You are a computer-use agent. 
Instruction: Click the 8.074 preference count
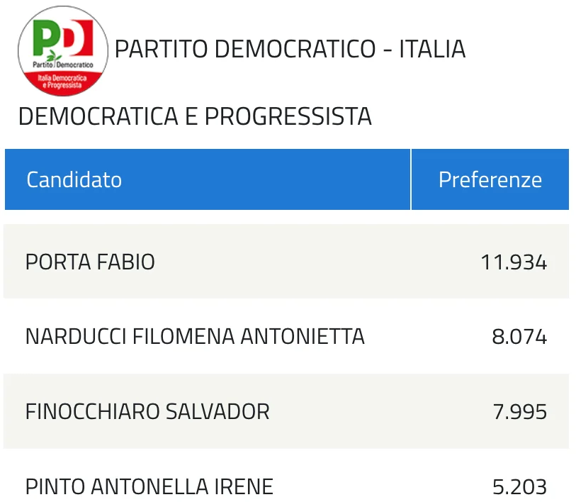(x=519, y=337)
